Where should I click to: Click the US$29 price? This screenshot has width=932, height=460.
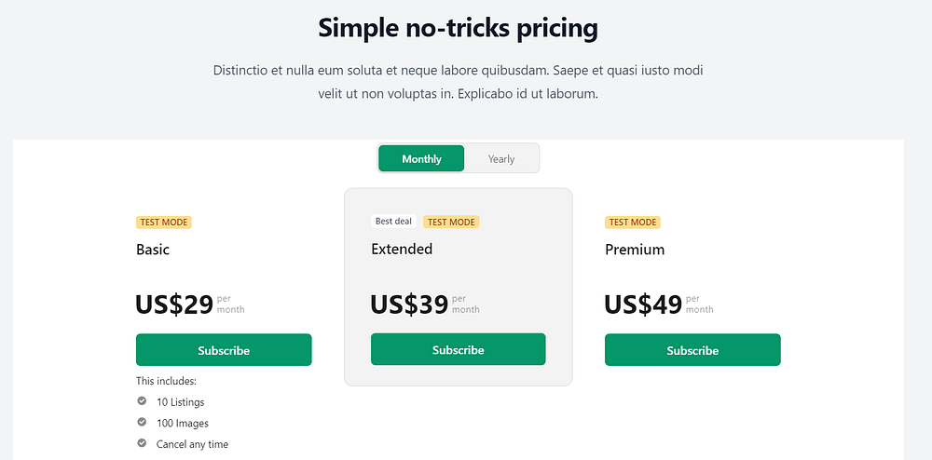coord(174,304)
